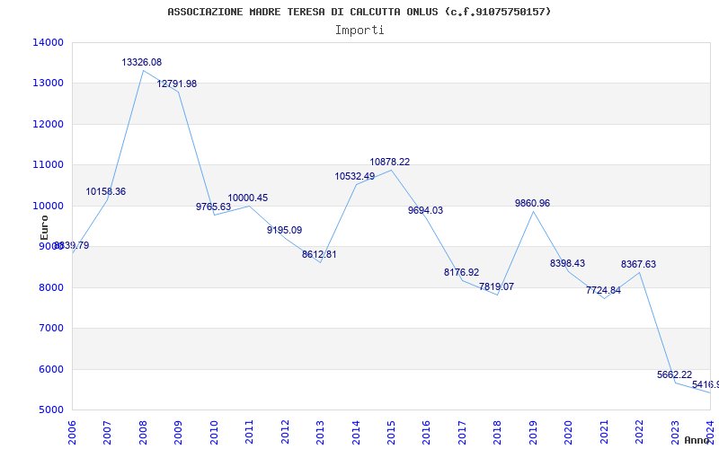
Task: Select the 8176.92 data label
Action: pos(461,272)
